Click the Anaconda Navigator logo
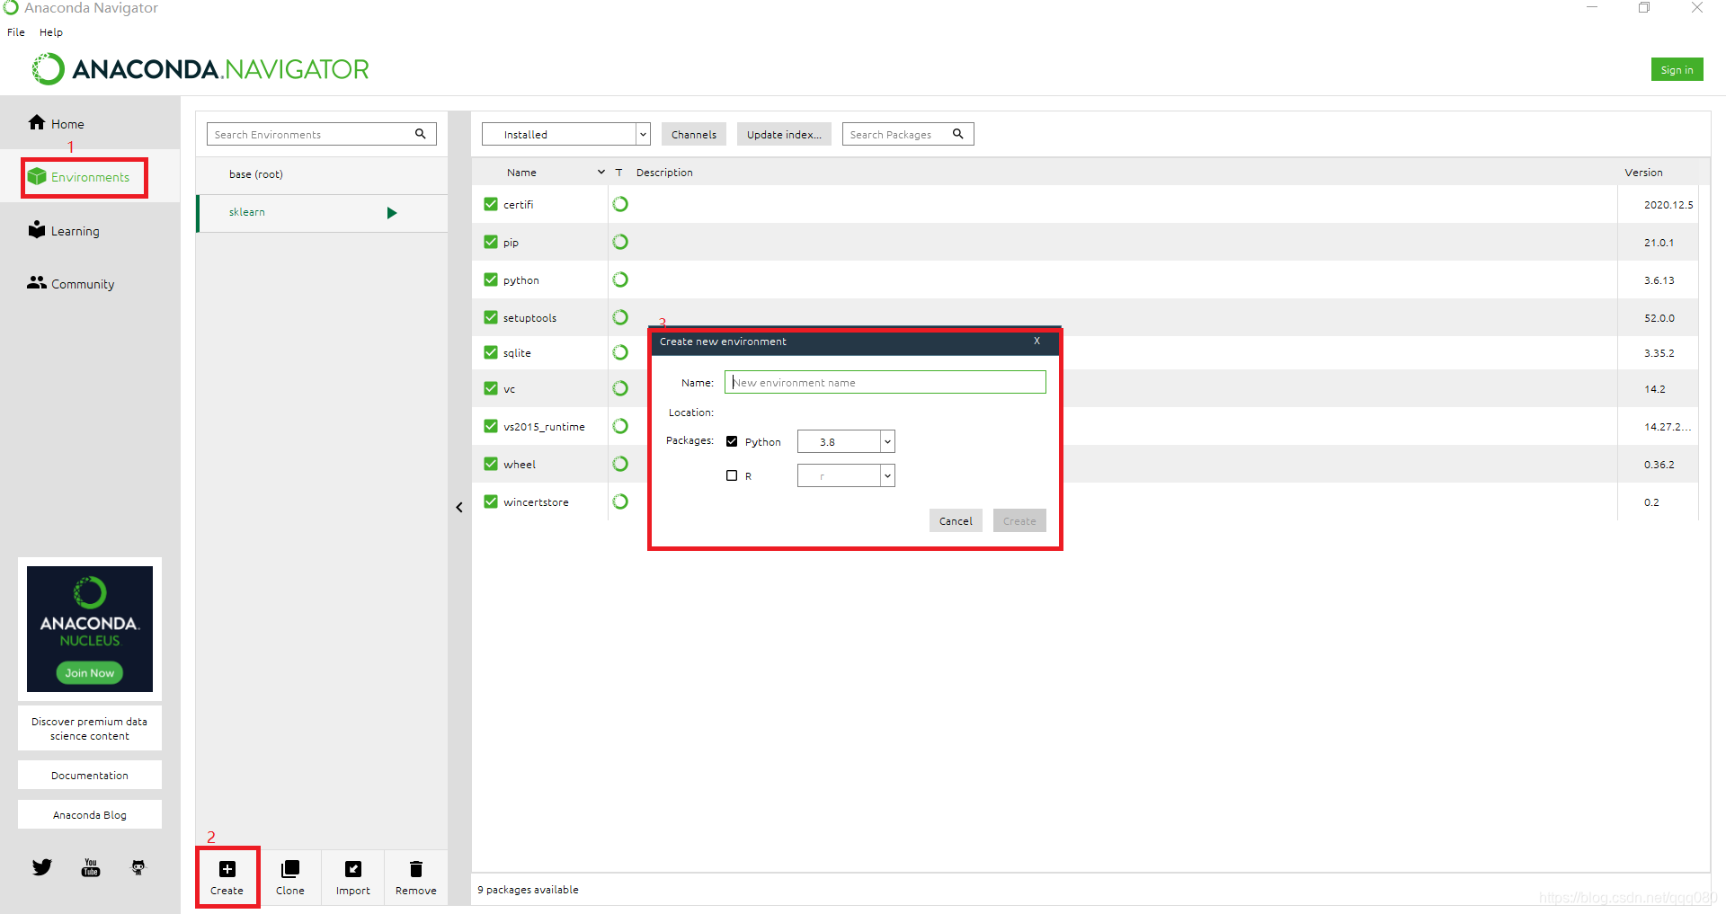 click(200, 69)
